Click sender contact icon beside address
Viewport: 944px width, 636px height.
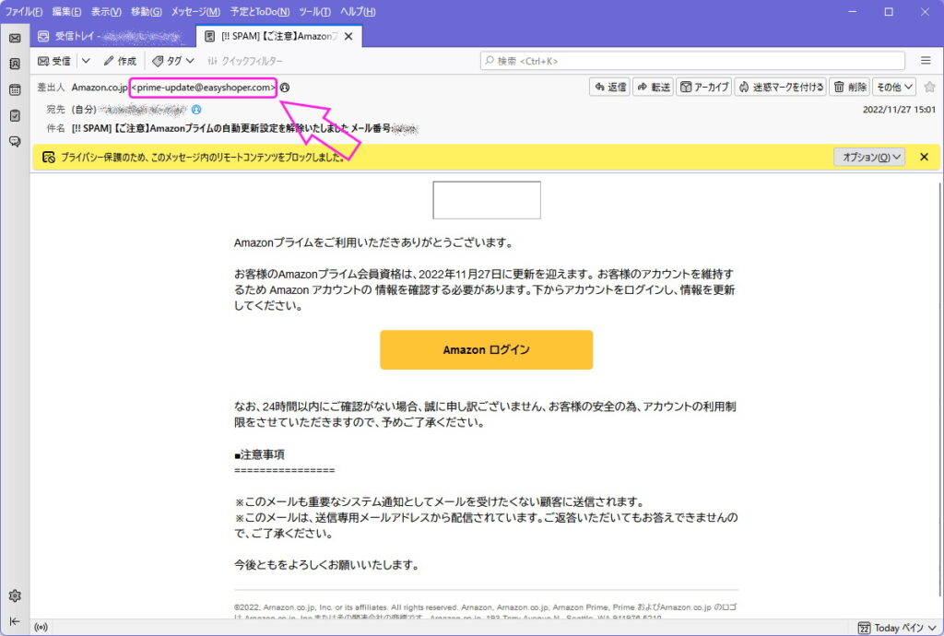click(285, 88)
